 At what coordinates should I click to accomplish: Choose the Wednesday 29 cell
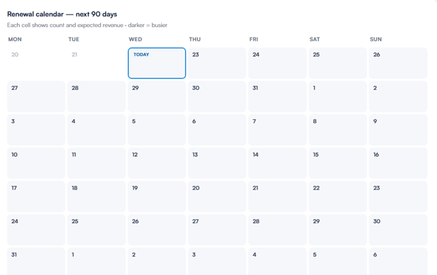(157, 96)
